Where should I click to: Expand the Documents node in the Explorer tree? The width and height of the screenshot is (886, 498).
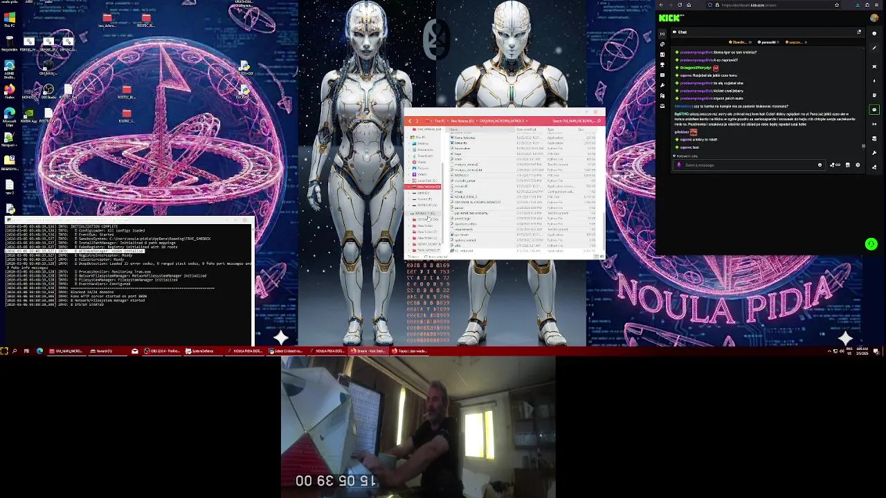click(x=409, y=149)
